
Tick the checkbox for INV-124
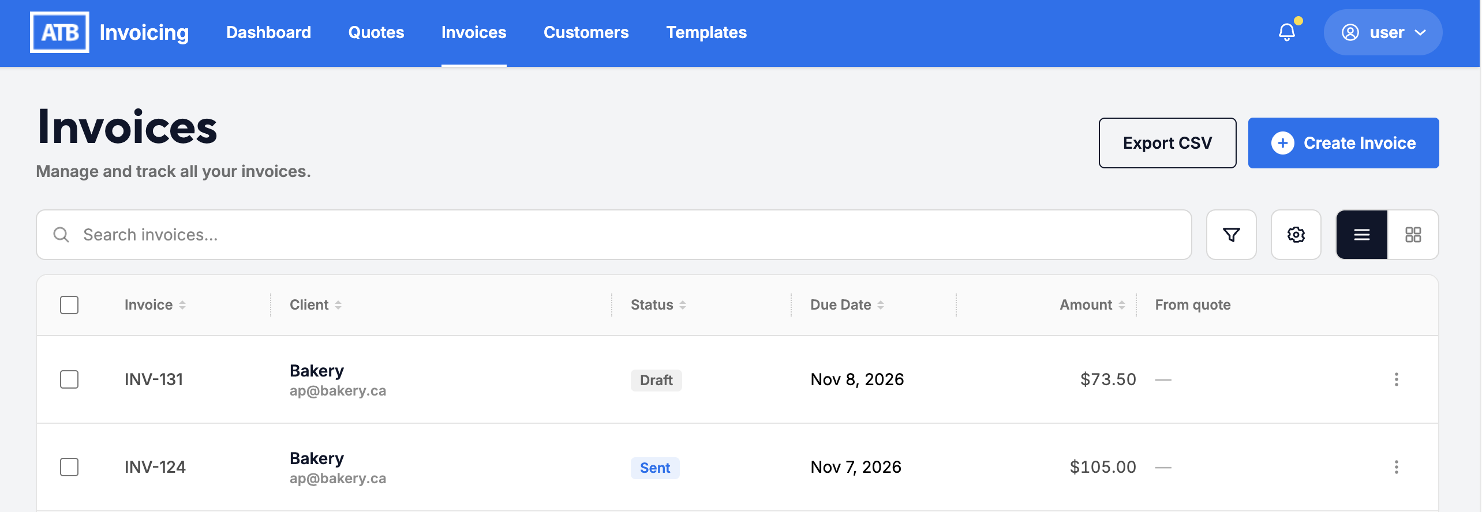[x=69, y=467]
